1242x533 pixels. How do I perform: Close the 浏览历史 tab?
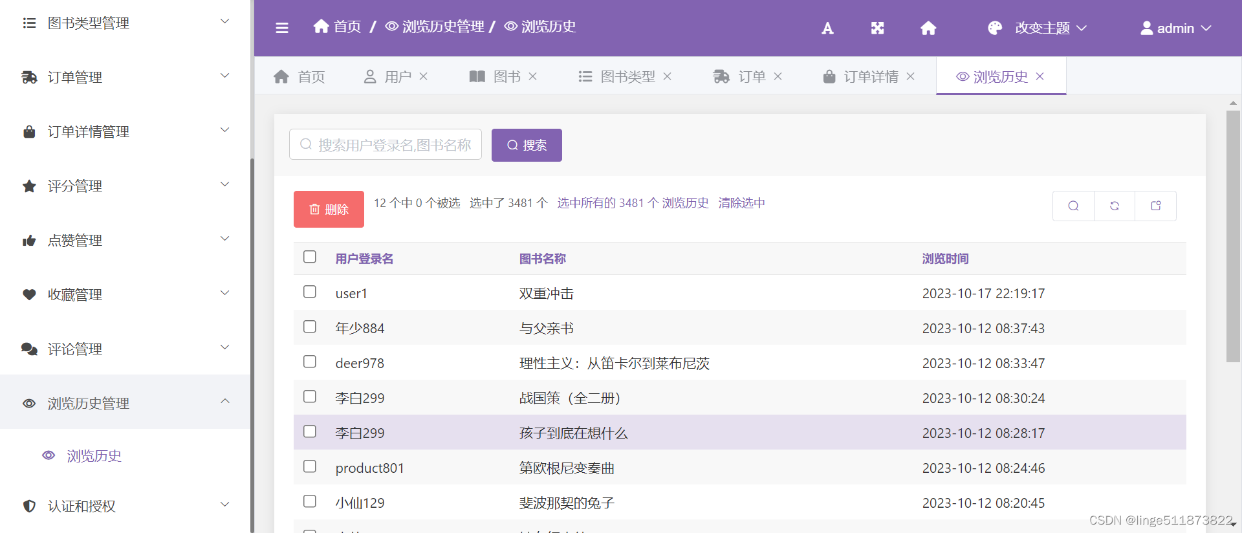coord(1040,76)
